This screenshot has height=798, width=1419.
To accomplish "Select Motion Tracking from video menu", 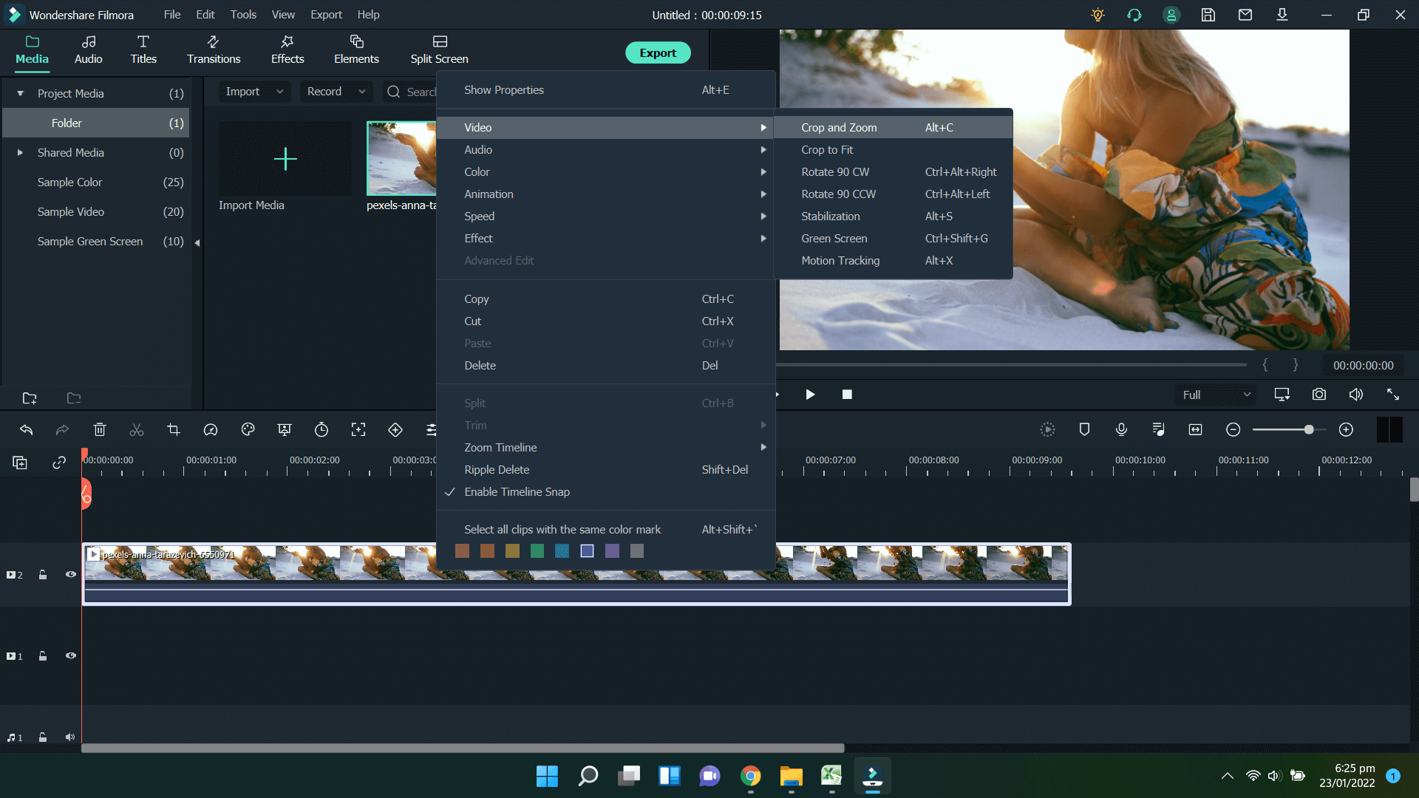I will pyautogui.click(x=840, y=260).
